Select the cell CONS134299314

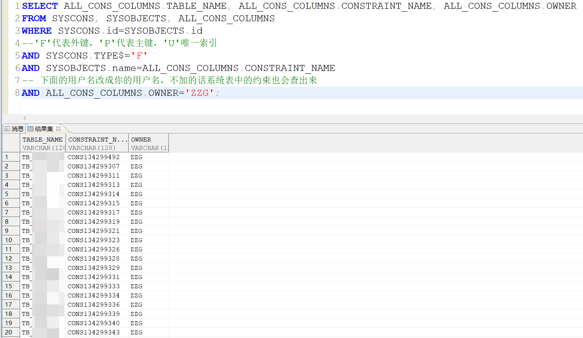(97, 194)
